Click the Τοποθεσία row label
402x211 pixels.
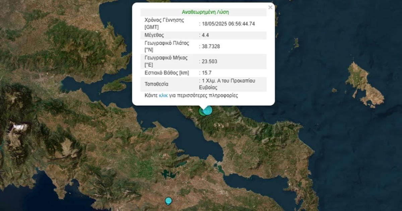tap(156, 84)
